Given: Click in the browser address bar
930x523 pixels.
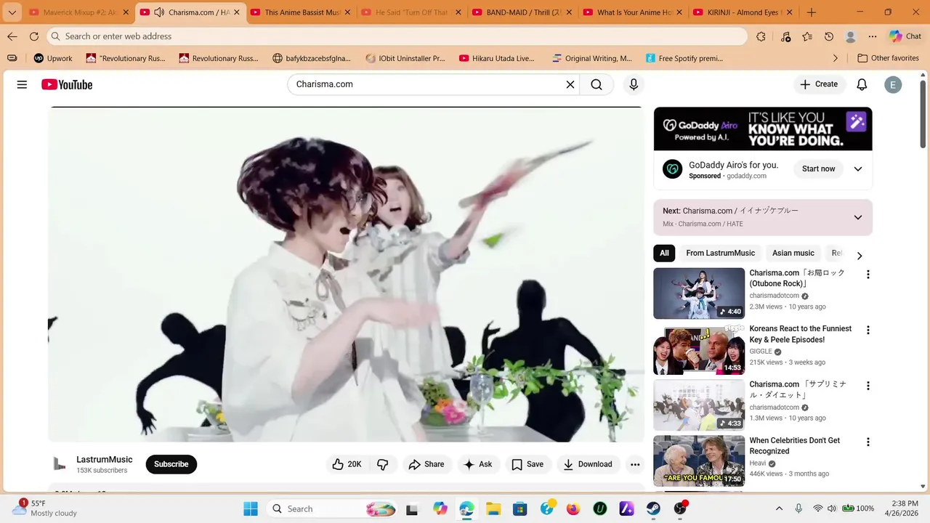Looking at the screenshot, I should (397, 36).
